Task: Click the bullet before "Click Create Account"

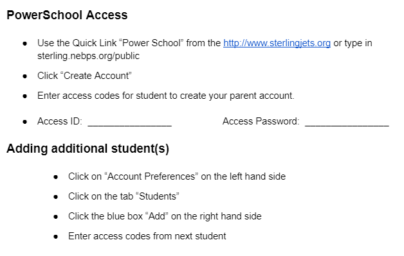Action: click(25, 76)
